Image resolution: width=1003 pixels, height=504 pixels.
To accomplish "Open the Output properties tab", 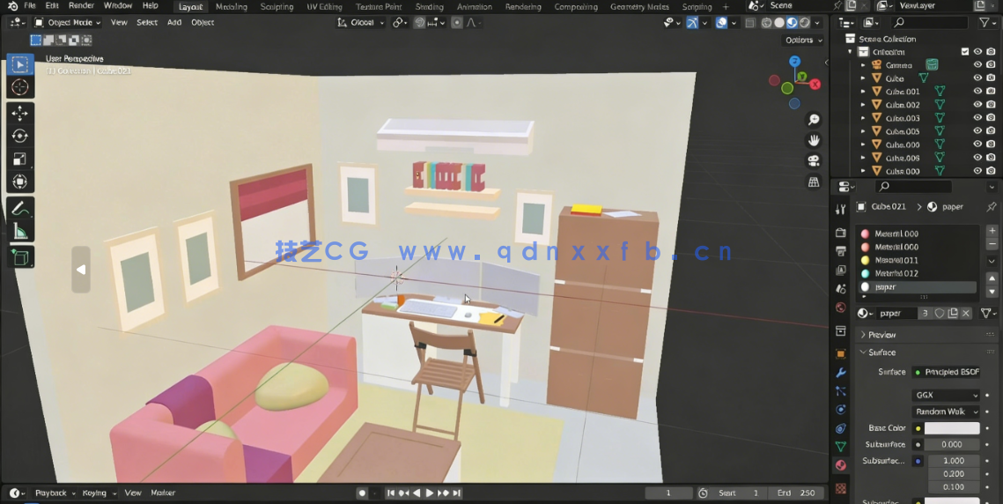I will pyautogui.click(x=841, y=251).
